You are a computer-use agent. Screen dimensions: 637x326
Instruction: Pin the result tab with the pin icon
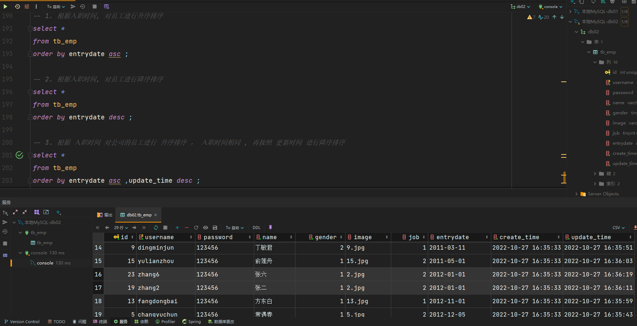point(270,228)
